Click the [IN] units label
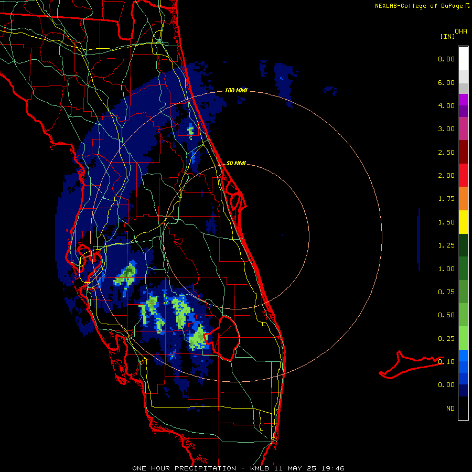 pyautogui.click(x=447, y=36)
